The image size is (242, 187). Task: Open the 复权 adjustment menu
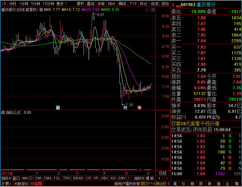[x=80, y=4]
